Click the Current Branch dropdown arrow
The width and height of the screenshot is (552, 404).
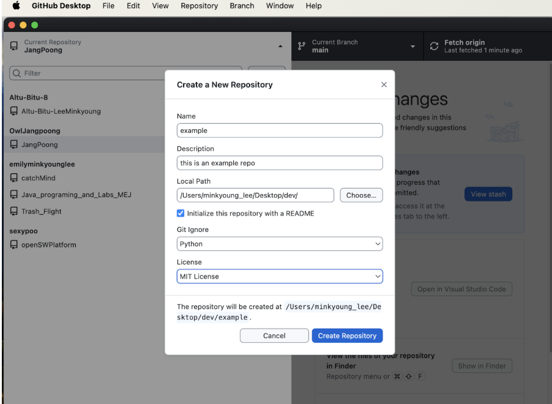tap(412, 47)
